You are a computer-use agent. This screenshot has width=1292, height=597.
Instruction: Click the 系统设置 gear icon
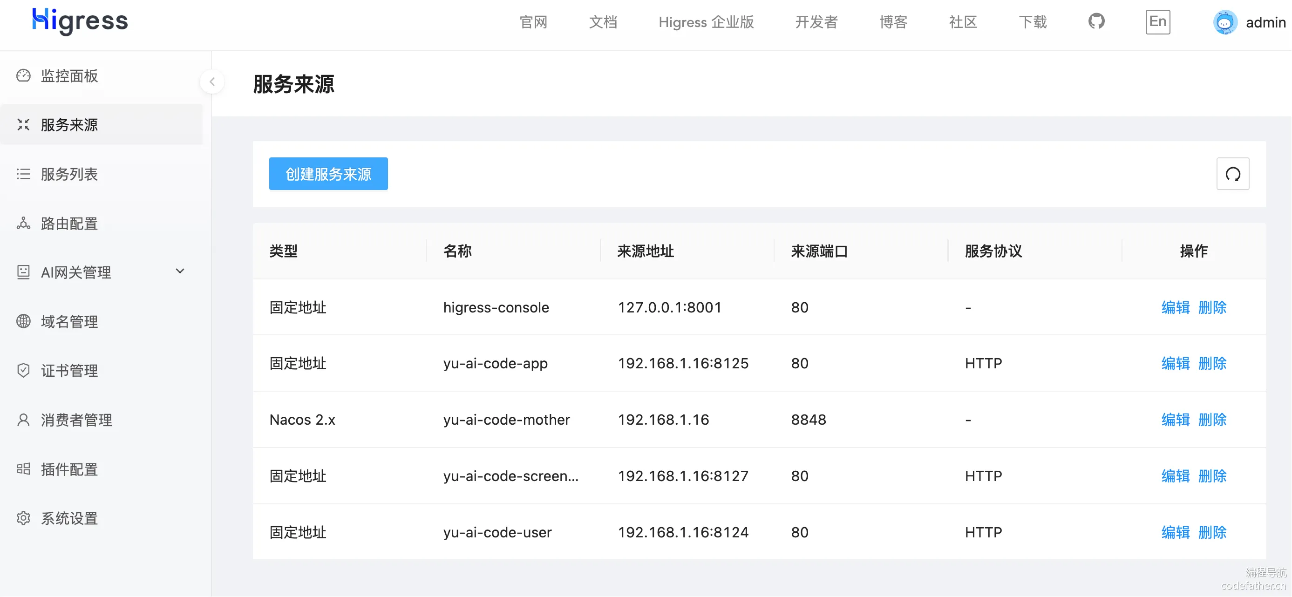point(24,518)
